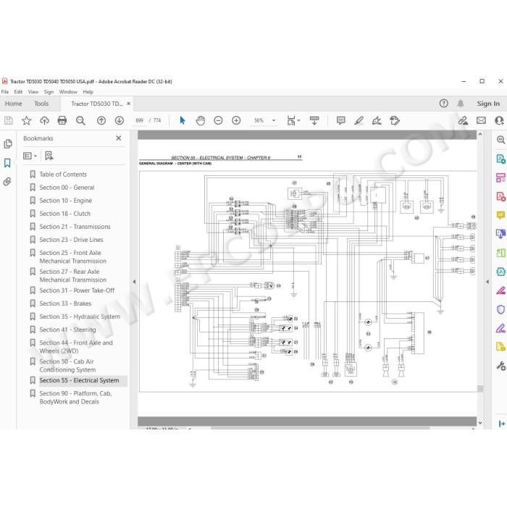Select the highlighter pen tool
Screen dimensions: 507x507
click(359, 121)
